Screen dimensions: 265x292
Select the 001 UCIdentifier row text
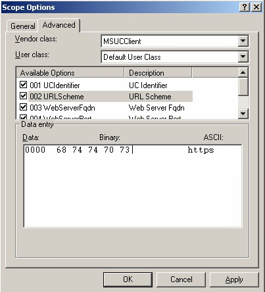(55, 85)
